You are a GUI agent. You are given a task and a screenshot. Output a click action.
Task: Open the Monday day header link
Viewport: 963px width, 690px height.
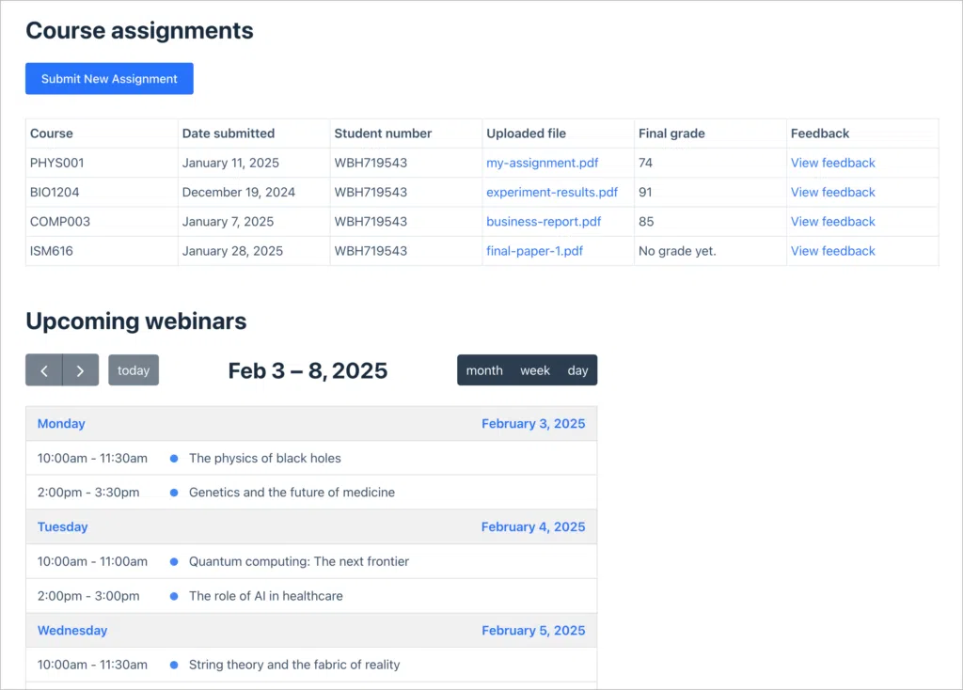pos(61,424)
